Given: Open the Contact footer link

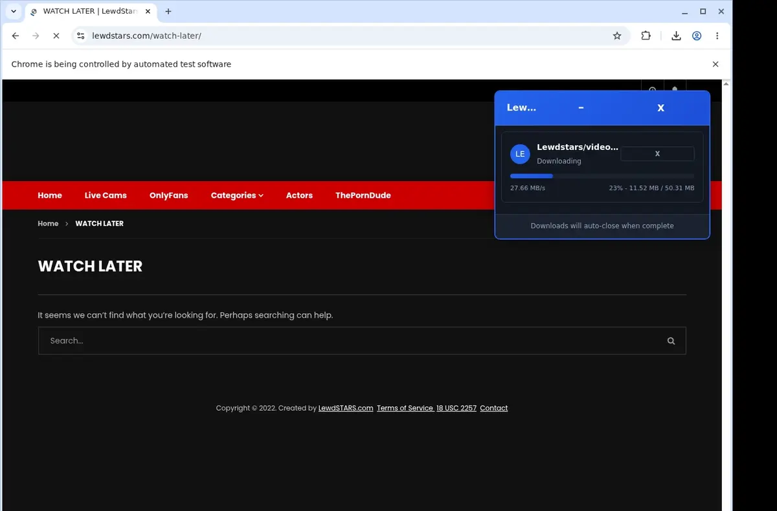Looking at the screenshot, I should (494, 408).
